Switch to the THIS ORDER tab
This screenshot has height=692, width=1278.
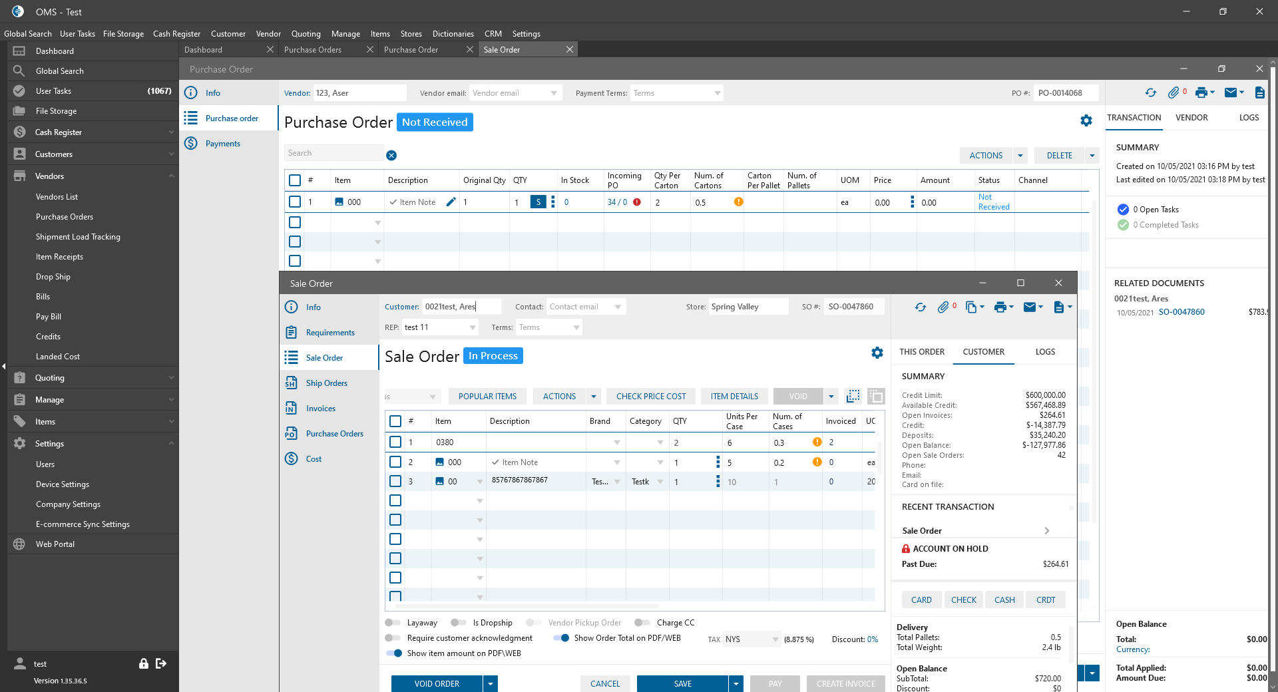point(922,352)
